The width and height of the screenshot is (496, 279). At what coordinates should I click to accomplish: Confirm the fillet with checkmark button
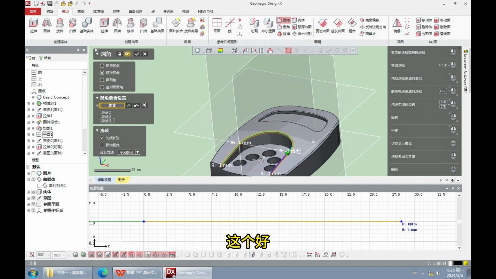point(137,54)
